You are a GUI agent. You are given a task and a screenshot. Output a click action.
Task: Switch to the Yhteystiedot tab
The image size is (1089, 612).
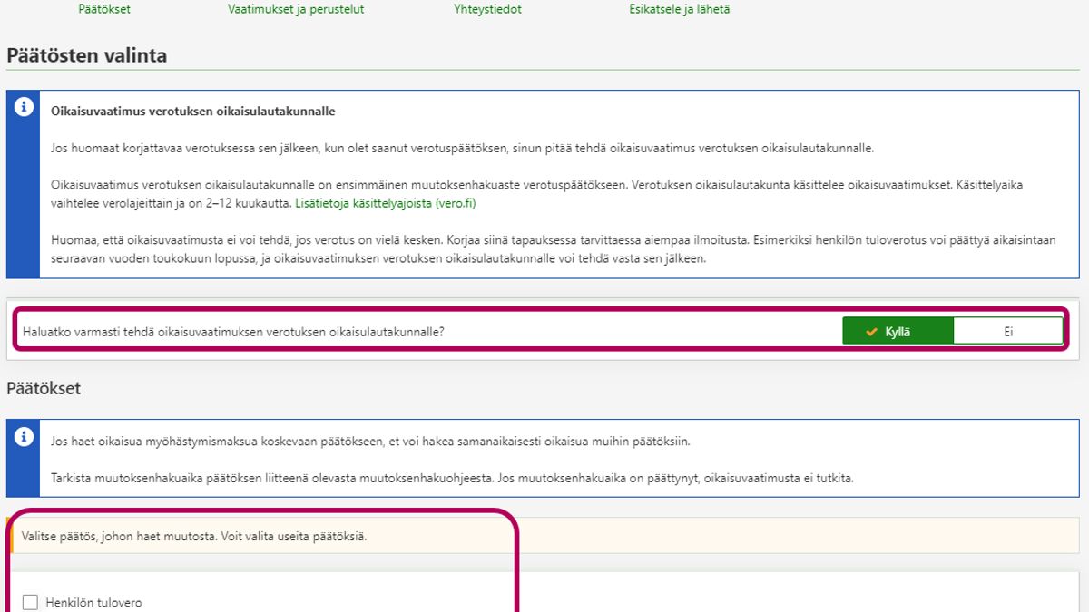[487, 9]
